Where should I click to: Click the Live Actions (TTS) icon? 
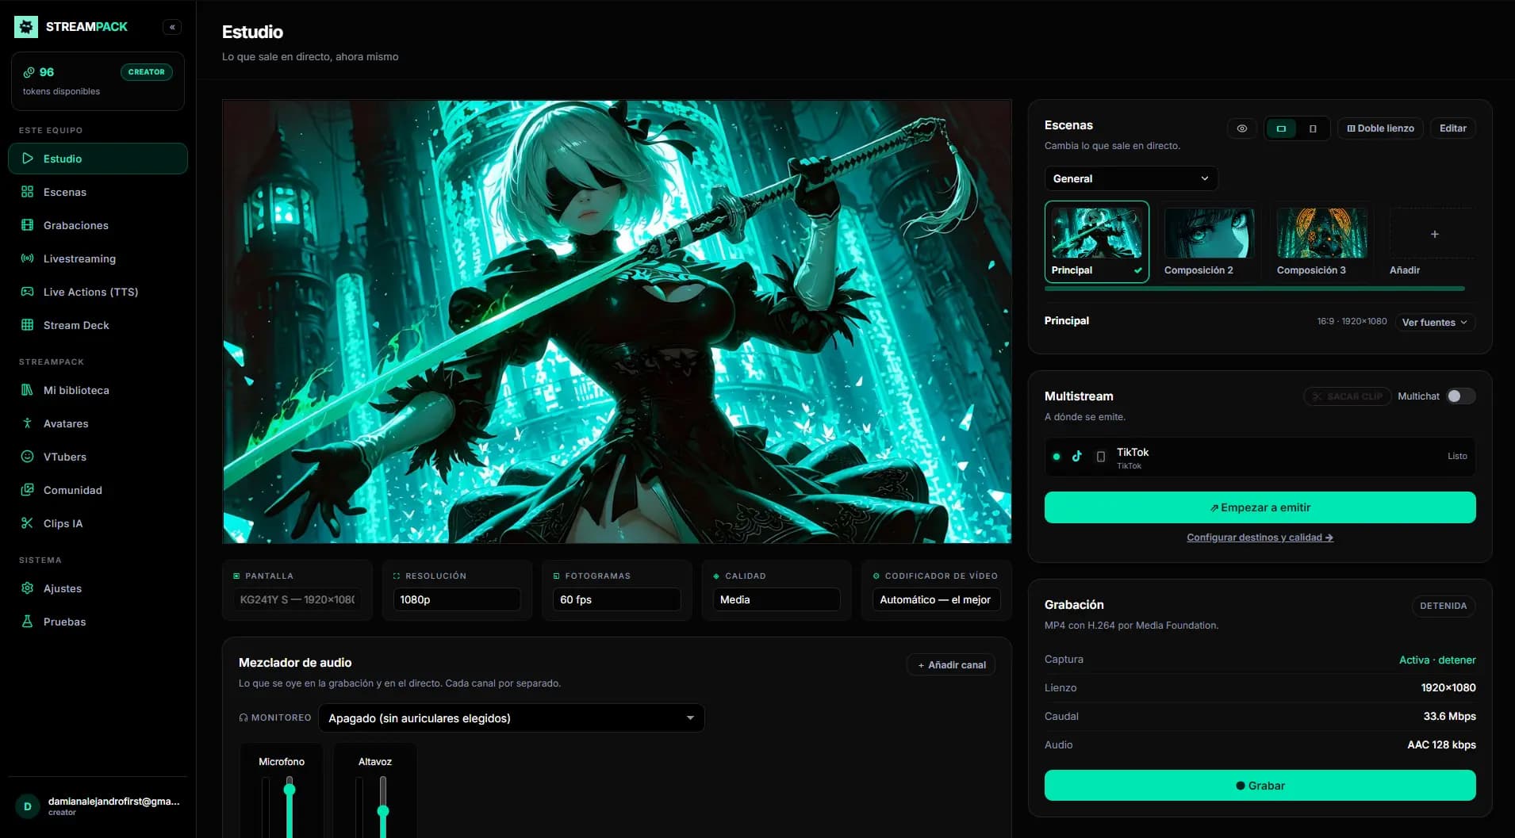[x=28, y=292]
